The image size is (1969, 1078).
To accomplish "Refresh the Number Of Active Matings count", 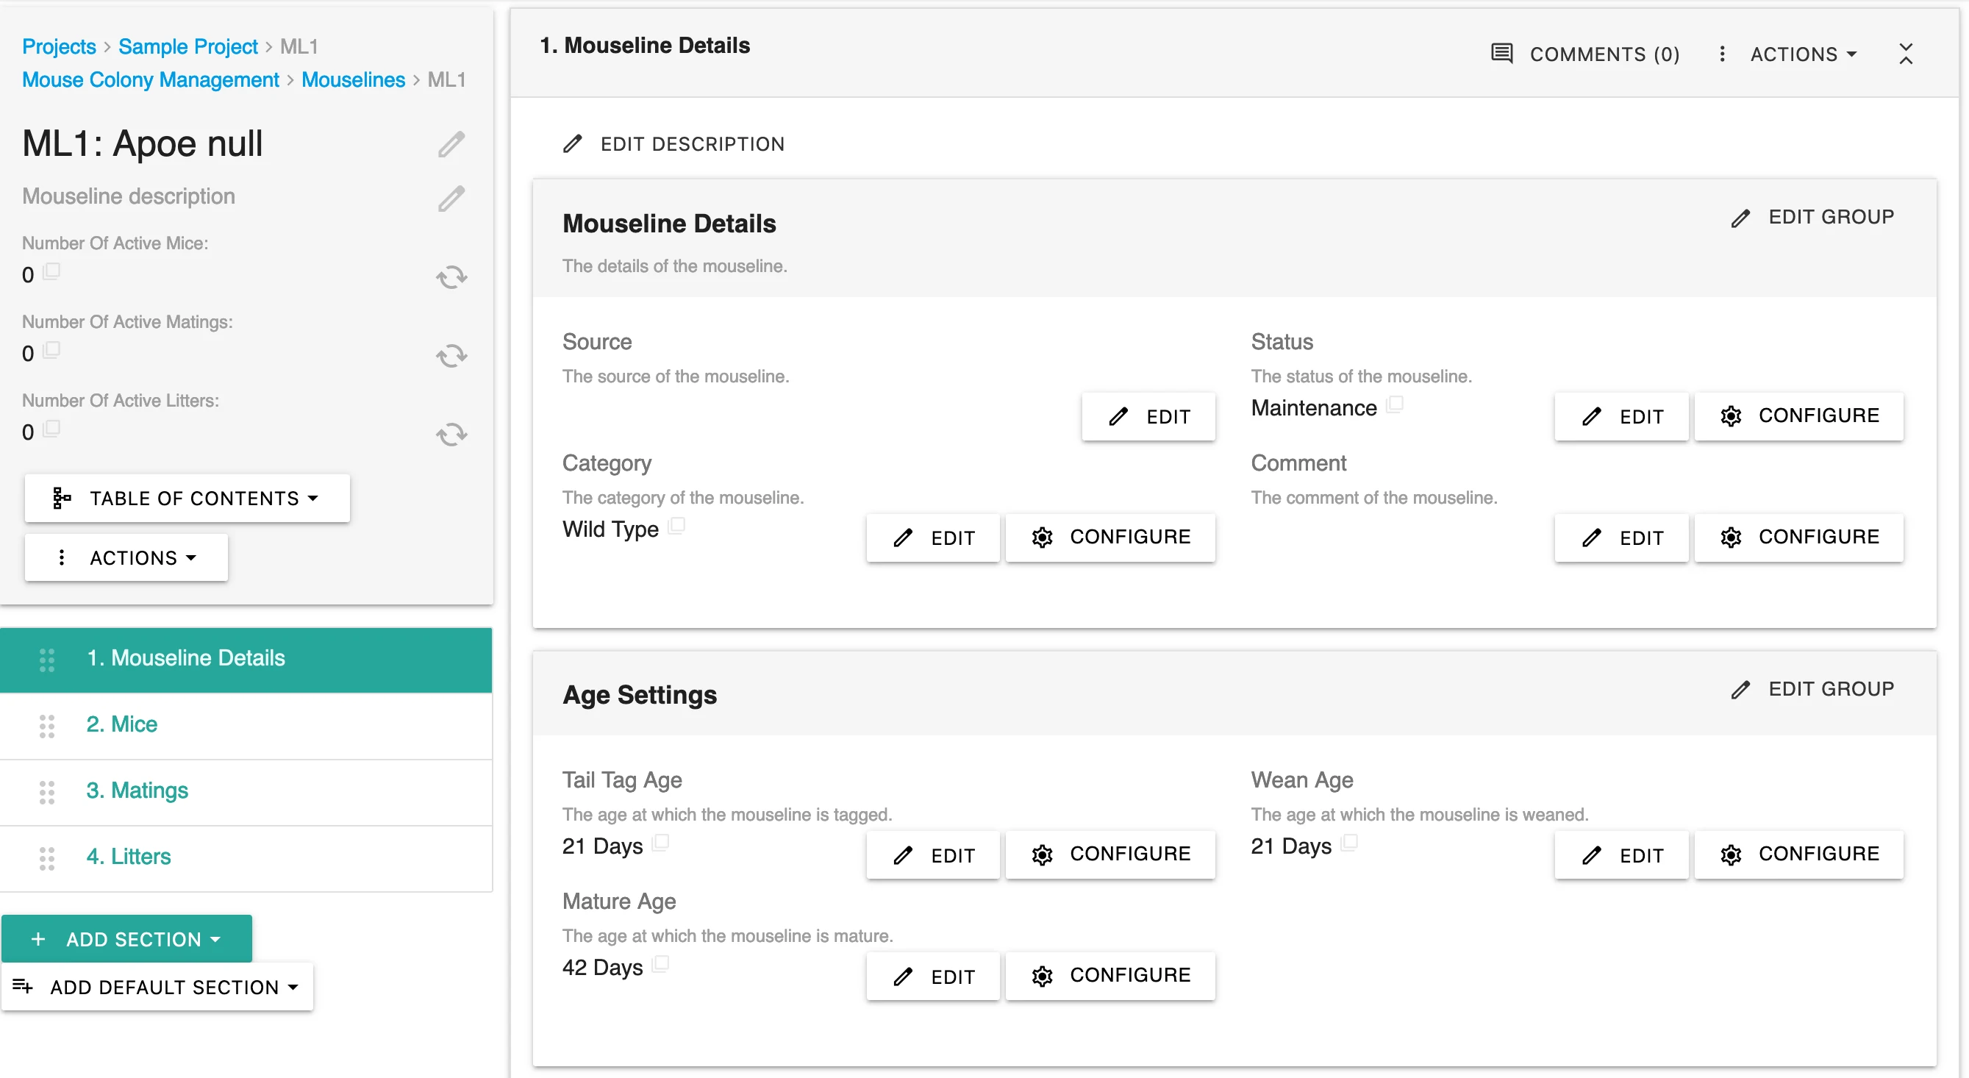I will [x=451, y=355].
